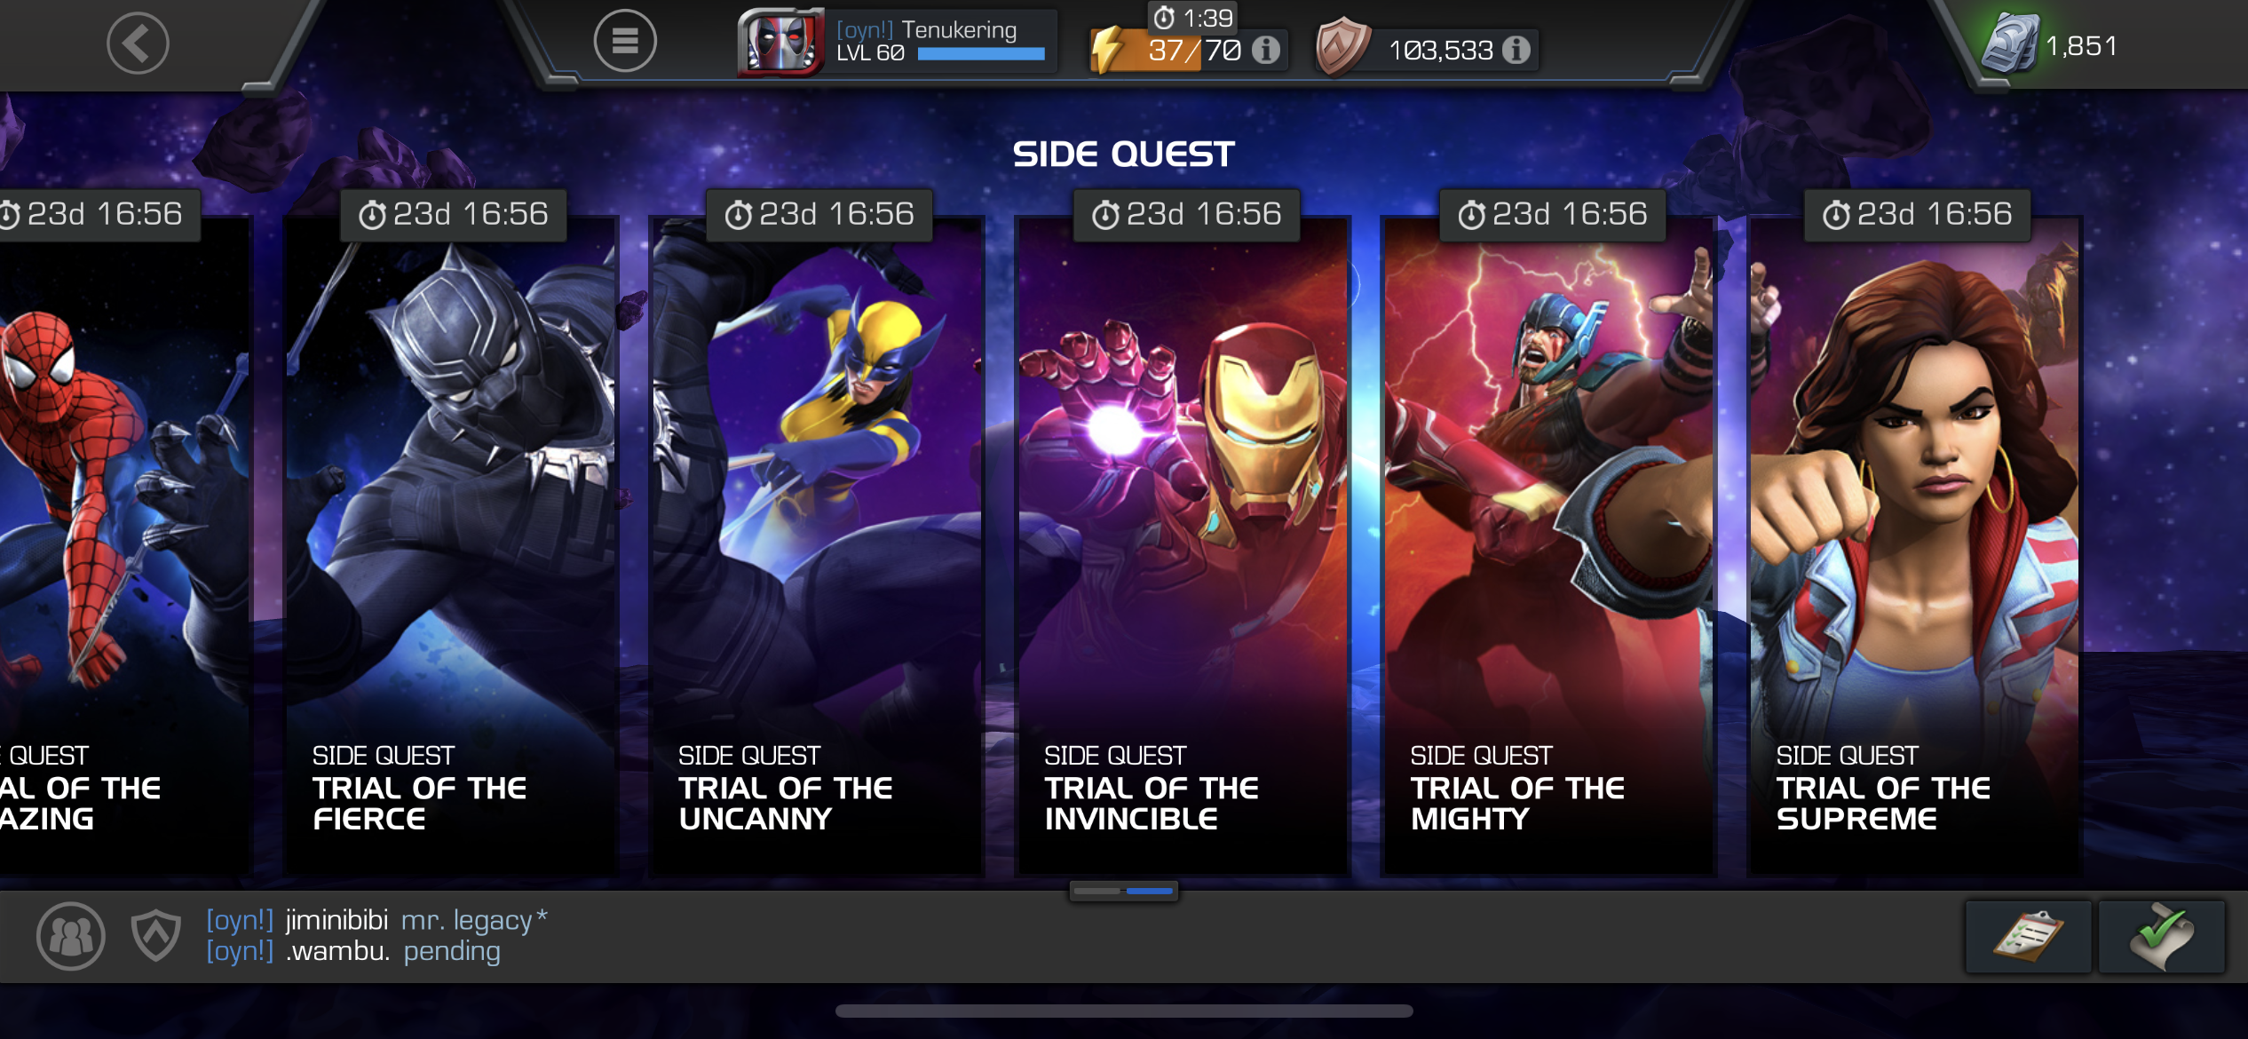Select Trial of the Invincible quest

click(1183, 546)
